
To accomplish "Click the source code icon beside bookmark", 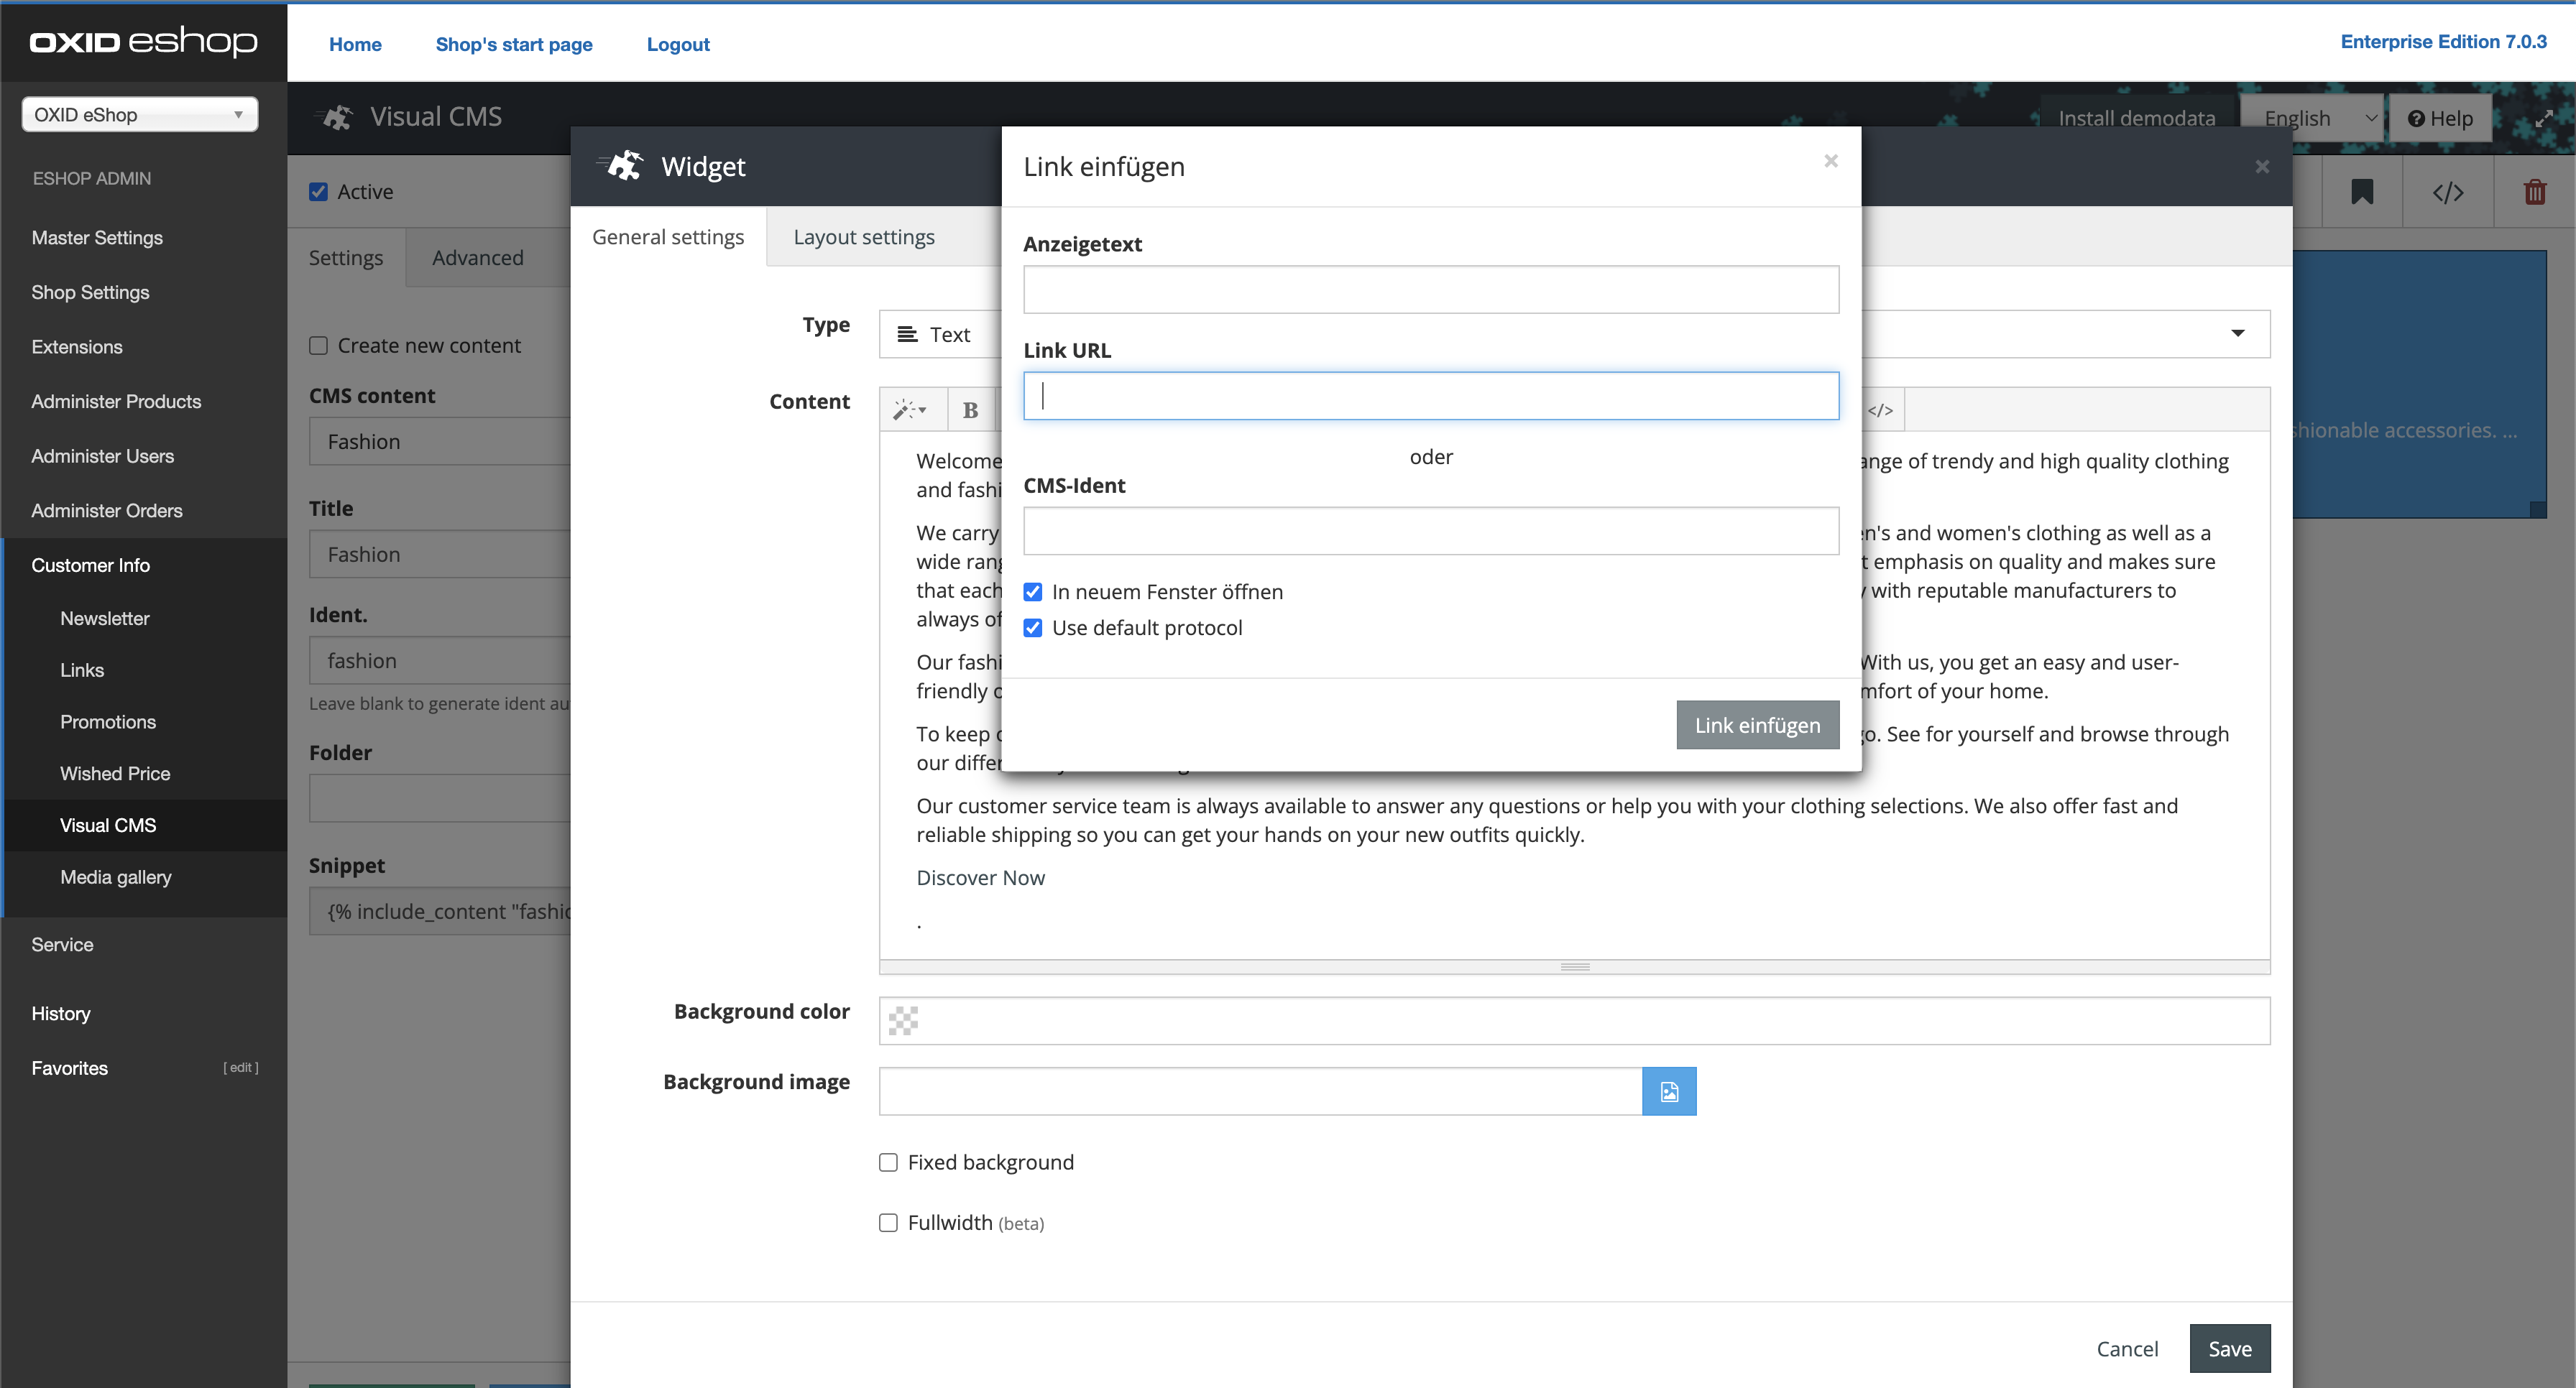I will (x=2447, y=192).
